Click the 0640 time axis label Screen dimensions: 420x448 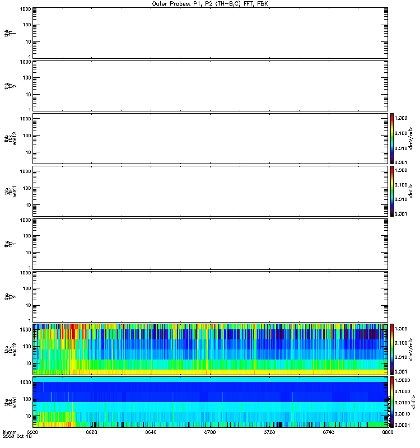pyautogui.click(x=151, y=432)
